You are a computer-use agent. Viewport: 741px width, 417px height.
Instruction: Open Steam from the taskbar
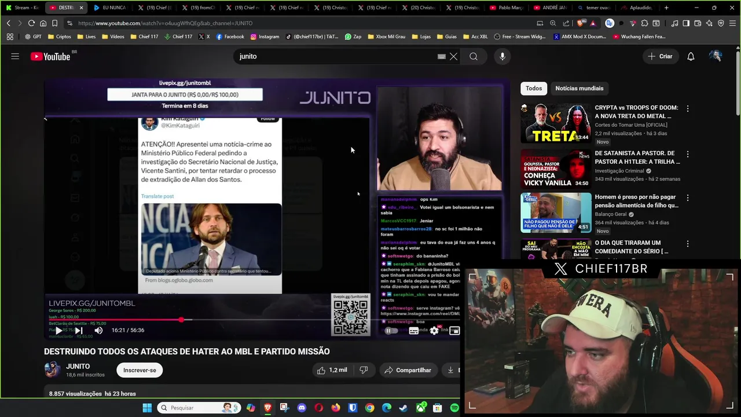click(x=403, y=408)
